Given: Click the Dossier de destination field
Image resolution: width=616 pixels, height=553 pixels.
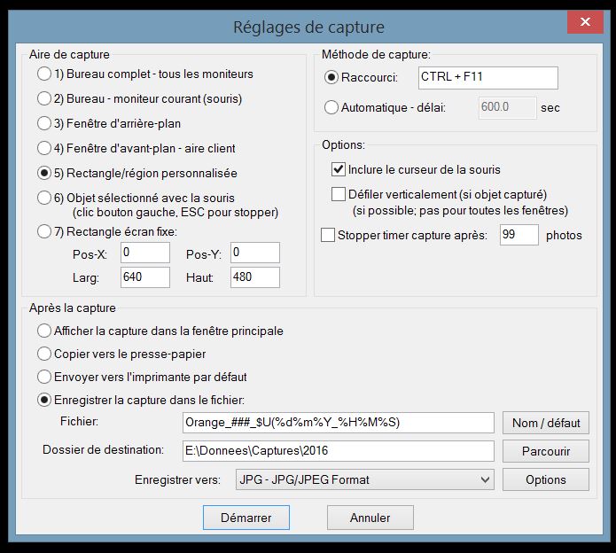Looking at the screenshot, I should (339, 451).
